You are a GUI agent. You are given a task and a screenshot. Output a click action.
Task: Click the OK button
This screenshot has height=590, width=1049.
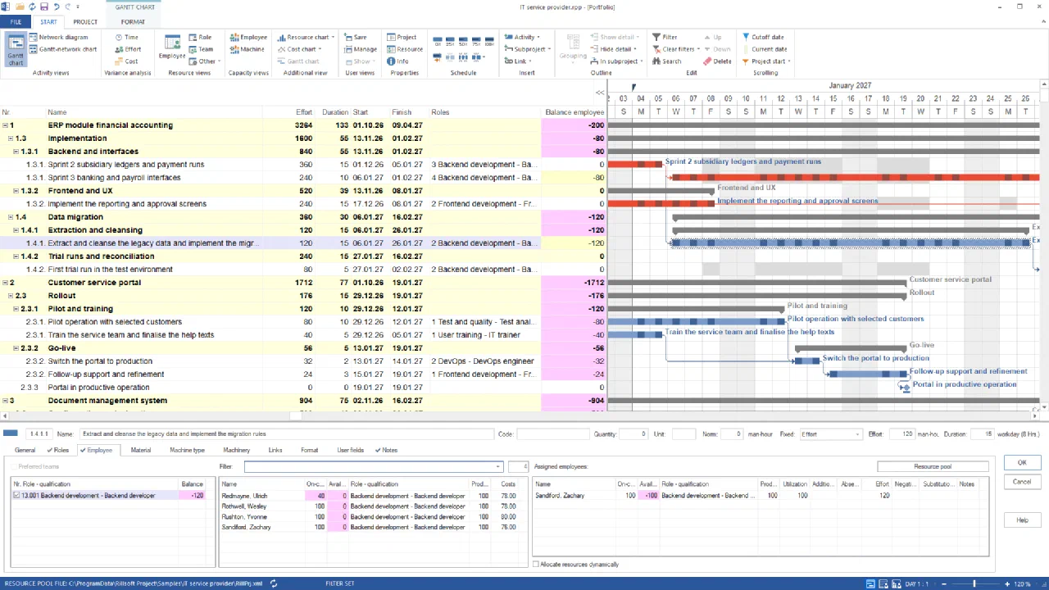pos(1022,463)
